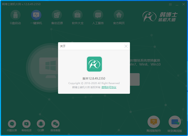Click the version text 版本12.8.49.2350
Viewport: 188px width, 136px height.
click(94, 79)
